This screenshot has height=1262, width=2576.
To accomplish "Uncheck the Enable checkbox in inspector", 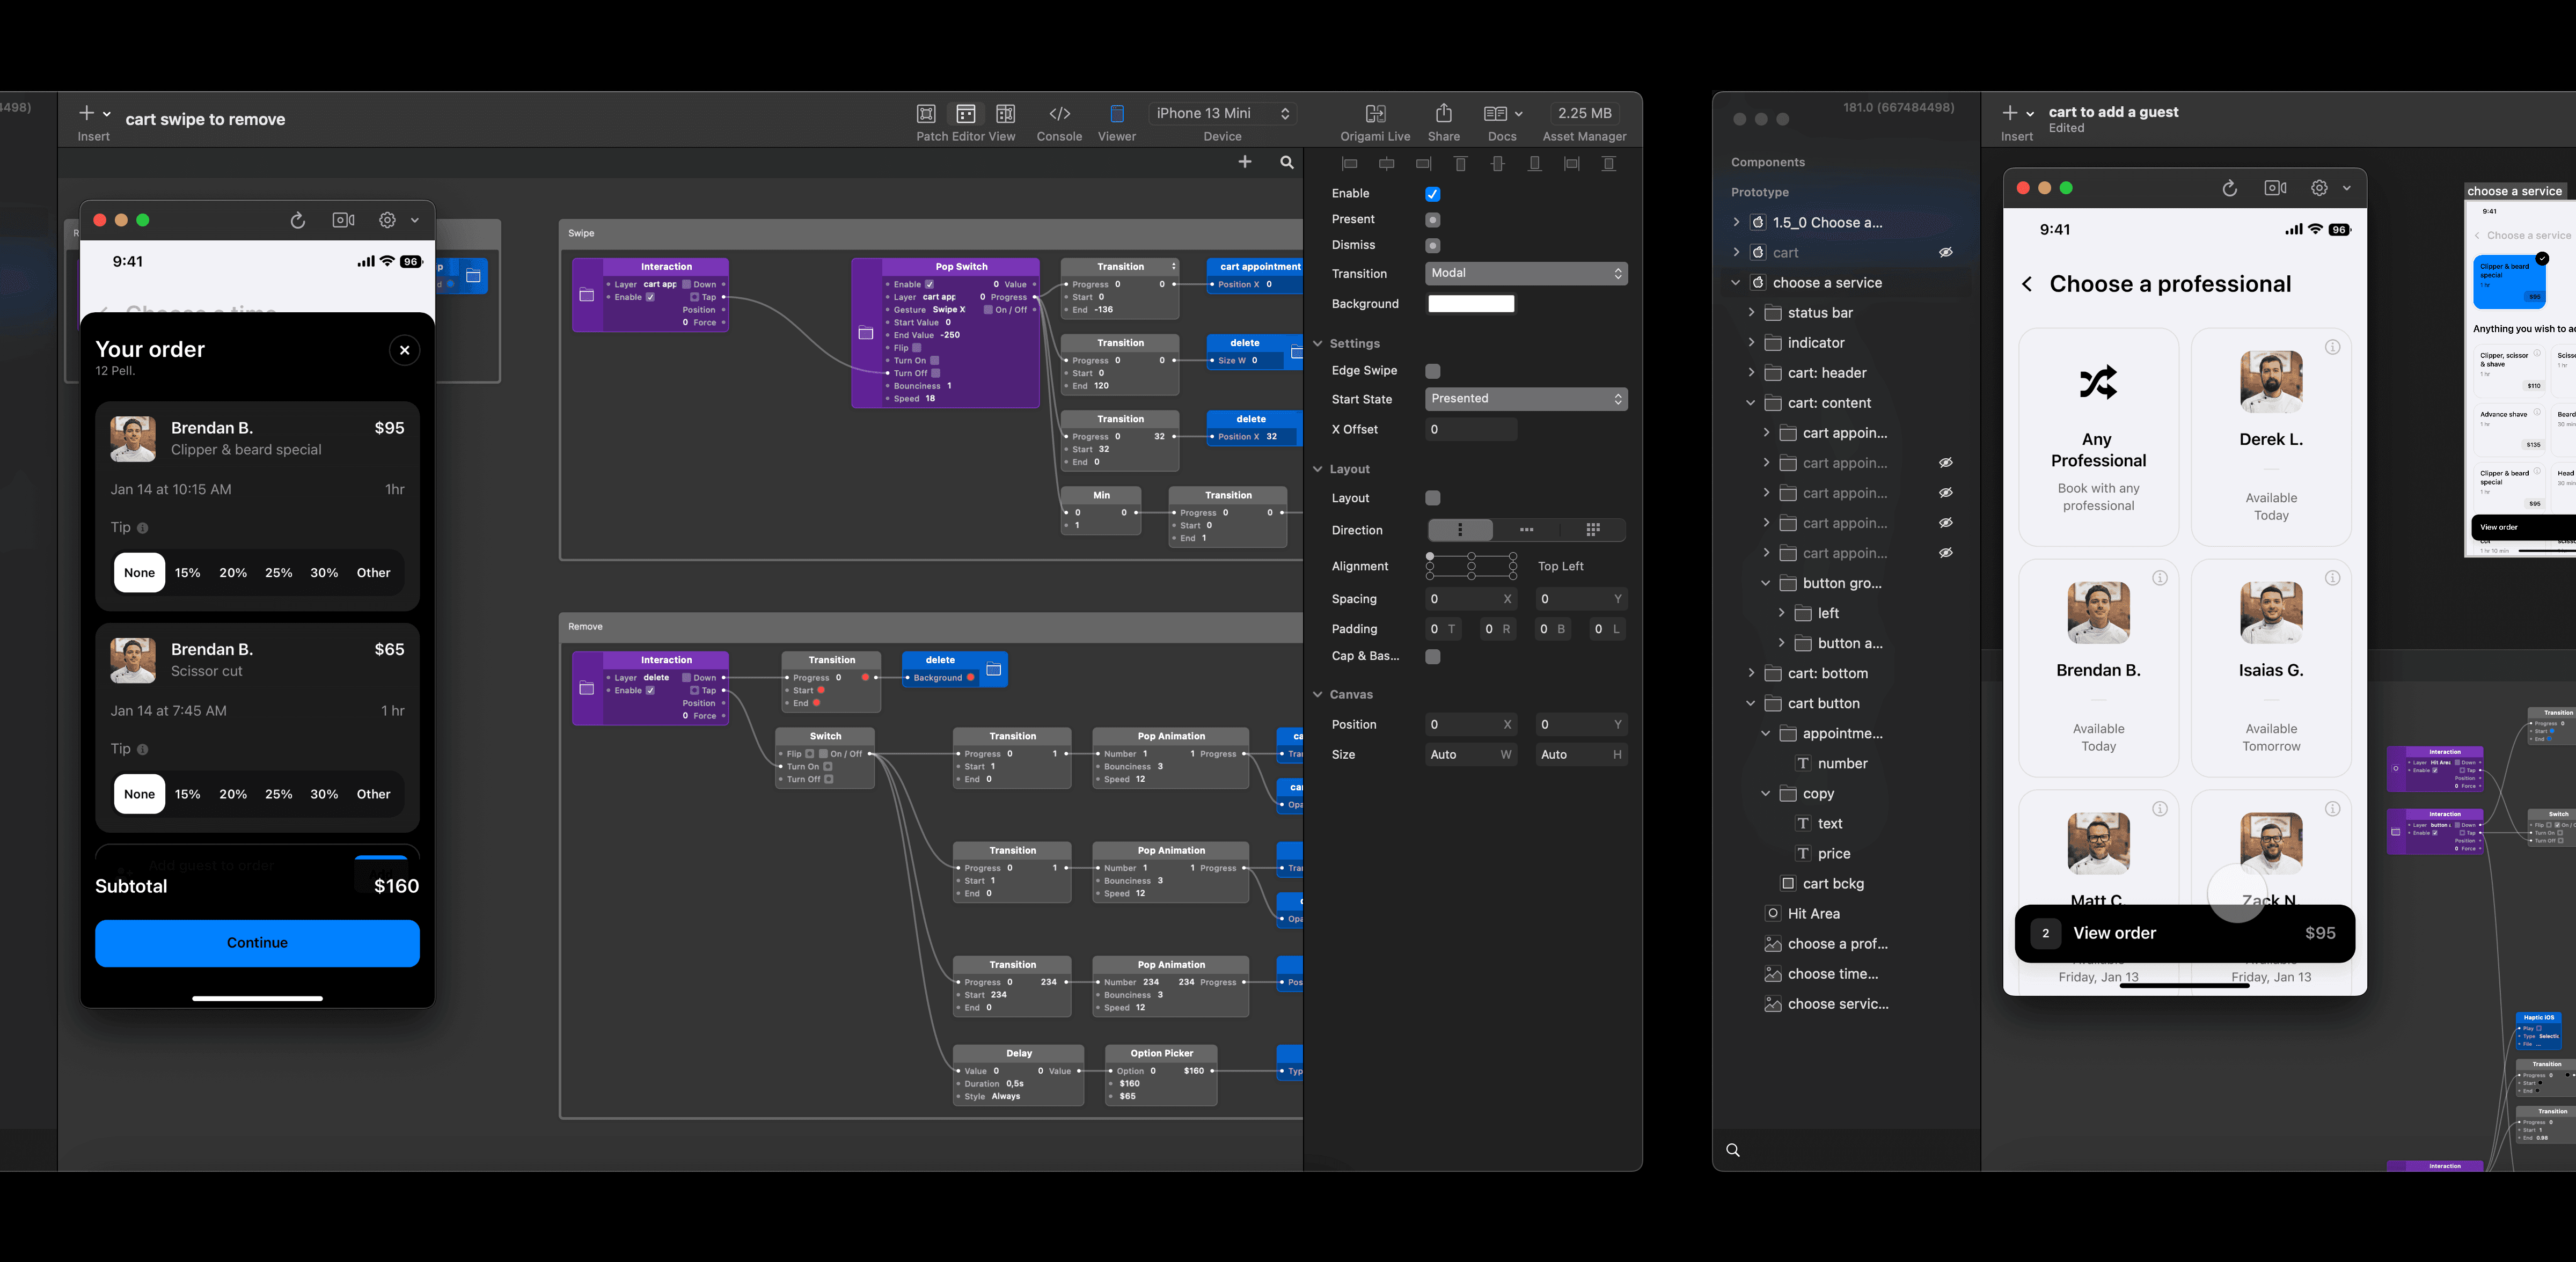I will 1432,194.
